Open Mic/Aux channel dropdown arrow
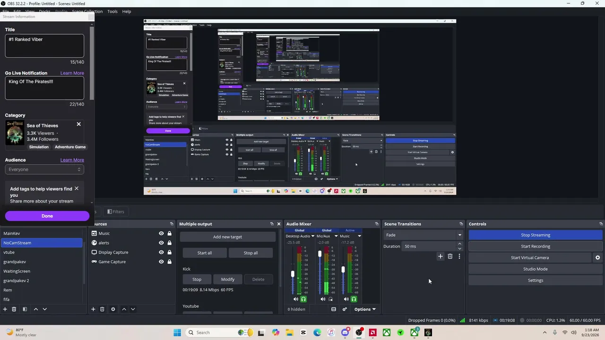Viewport: 605px width, 340px height. coord(336,236)
